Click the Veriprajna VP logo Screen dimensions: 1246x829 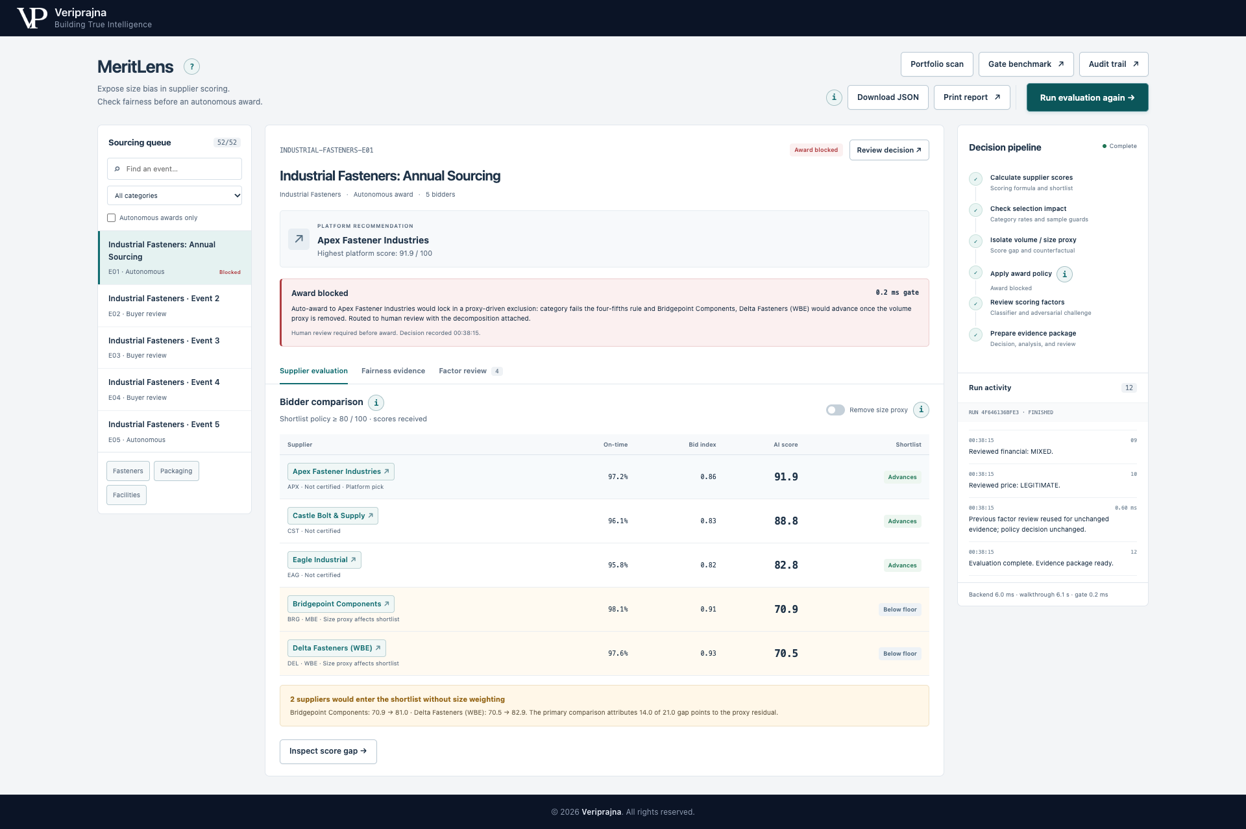coord(32,18)
